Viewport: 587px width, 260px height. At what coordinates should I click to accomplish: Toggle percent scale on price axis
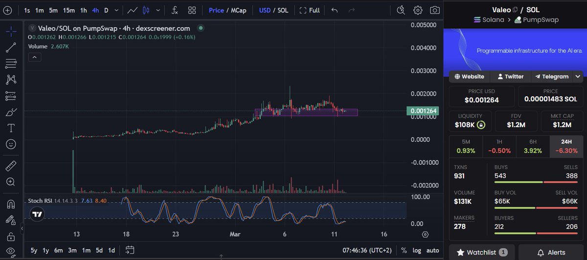click(x=404, y=250)
